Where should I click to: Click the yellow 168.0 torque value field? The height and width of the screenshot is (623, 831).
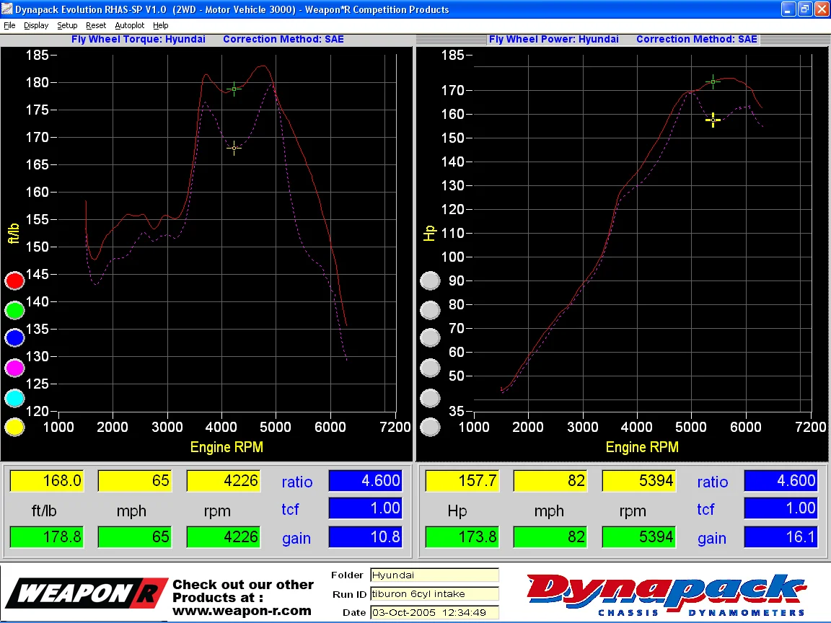tap(47, 480)
